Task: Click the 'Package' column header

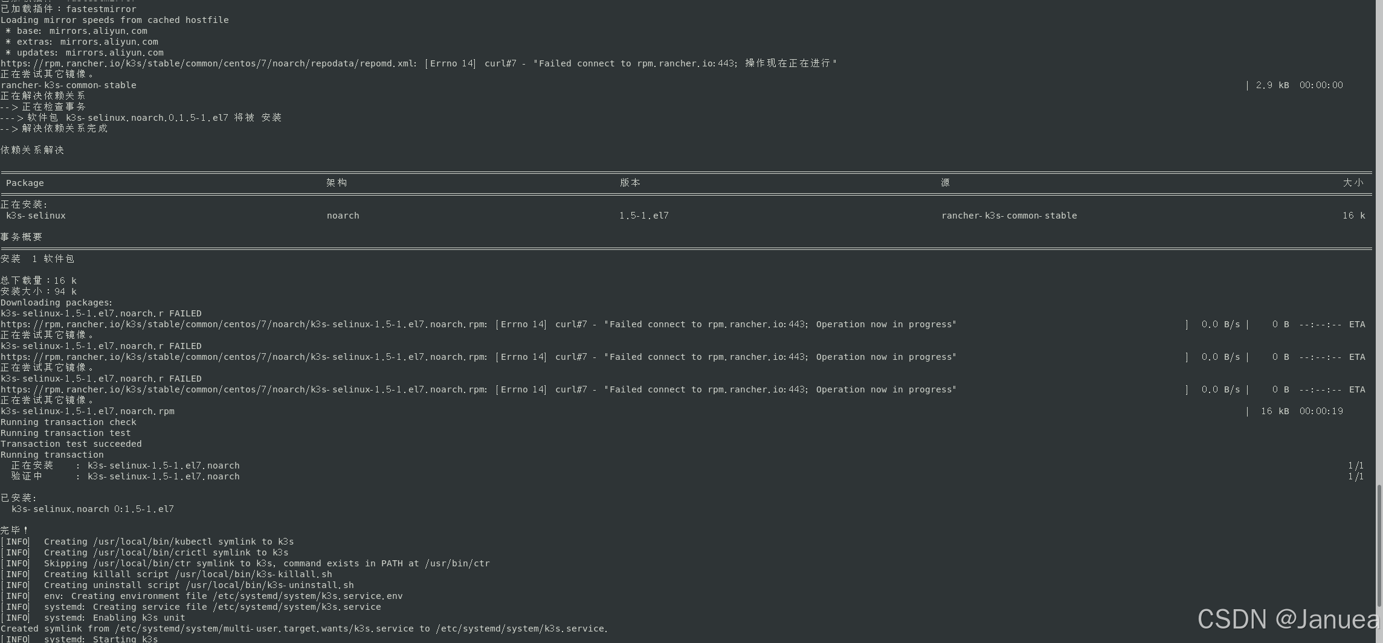Action: point(25,183)
